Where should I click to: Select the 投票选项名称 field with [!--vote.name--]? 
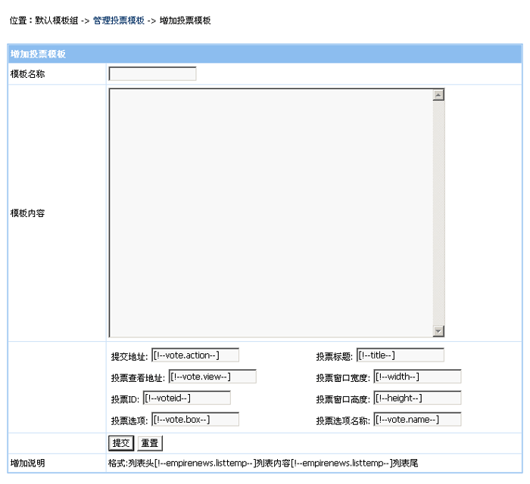point(417,420)
